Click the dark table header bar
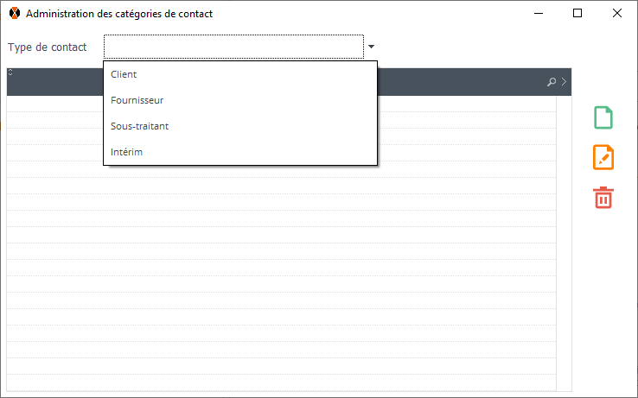 (467, 82)
